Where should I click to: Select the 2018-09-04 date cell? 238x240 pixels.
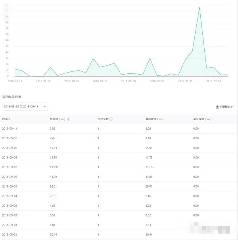click(10, 196)
